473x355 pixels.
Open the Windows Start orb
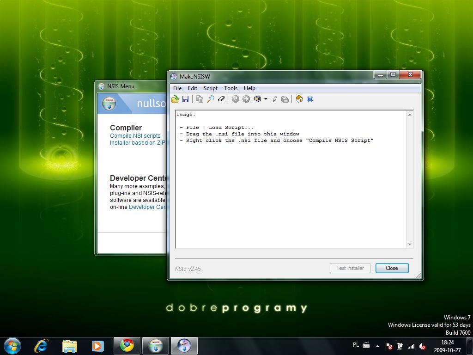tap(12, 346)
